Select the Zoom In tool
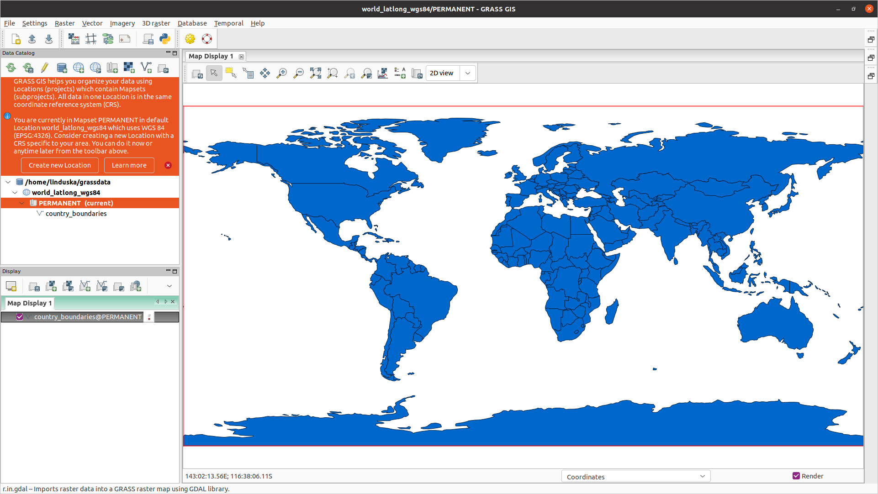 click(282, 73)
